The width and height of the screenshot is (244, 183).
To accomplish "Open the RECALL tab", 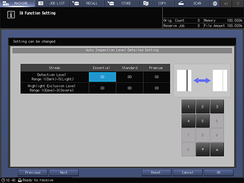I will click(87, 3).
